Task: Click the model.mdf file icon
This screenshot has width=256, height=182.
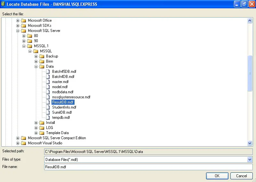Action: point(48,87)
